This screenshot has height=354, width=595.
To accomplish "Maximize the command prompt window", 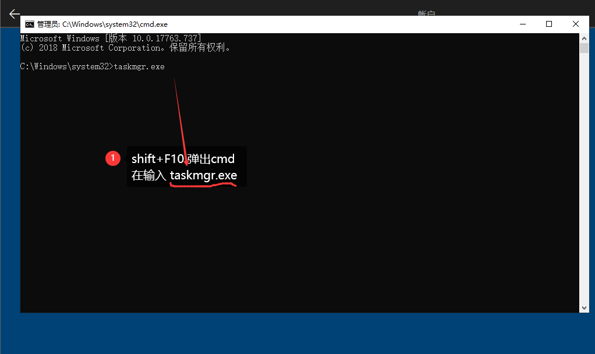I will (x=548, y=24).
